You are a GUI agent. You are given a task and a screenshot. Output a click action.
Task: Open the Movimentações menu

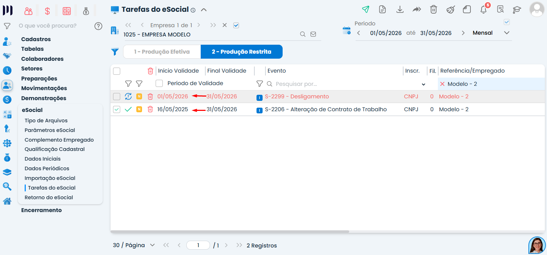coord(44,88)
